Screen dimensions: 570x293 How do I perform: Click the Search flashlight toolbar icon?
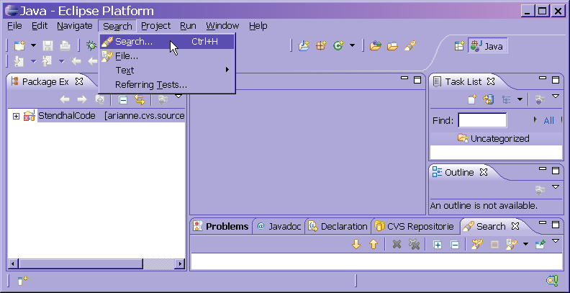[410, 46]
